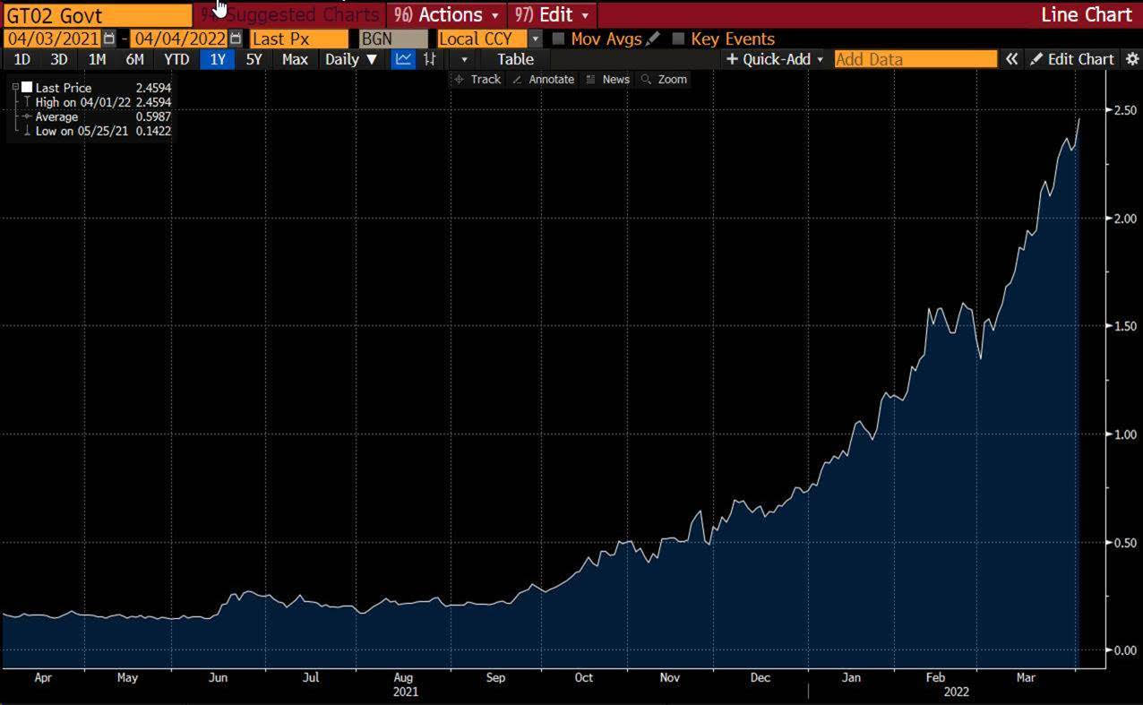Collapse the Last Price legend tree

pyautogui.click(x=15, y=88)
